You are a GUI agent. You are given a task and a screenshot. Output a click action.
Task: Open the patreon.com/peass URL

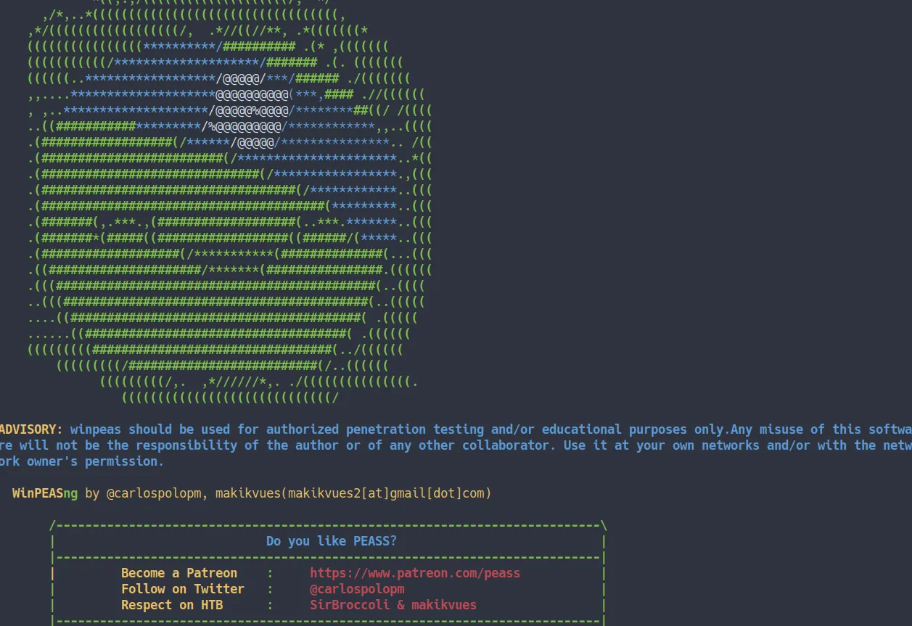click(x=415, y=573)
